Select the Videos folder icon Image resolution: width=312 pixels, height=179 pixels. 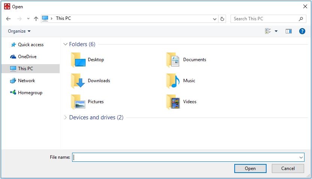173,102
